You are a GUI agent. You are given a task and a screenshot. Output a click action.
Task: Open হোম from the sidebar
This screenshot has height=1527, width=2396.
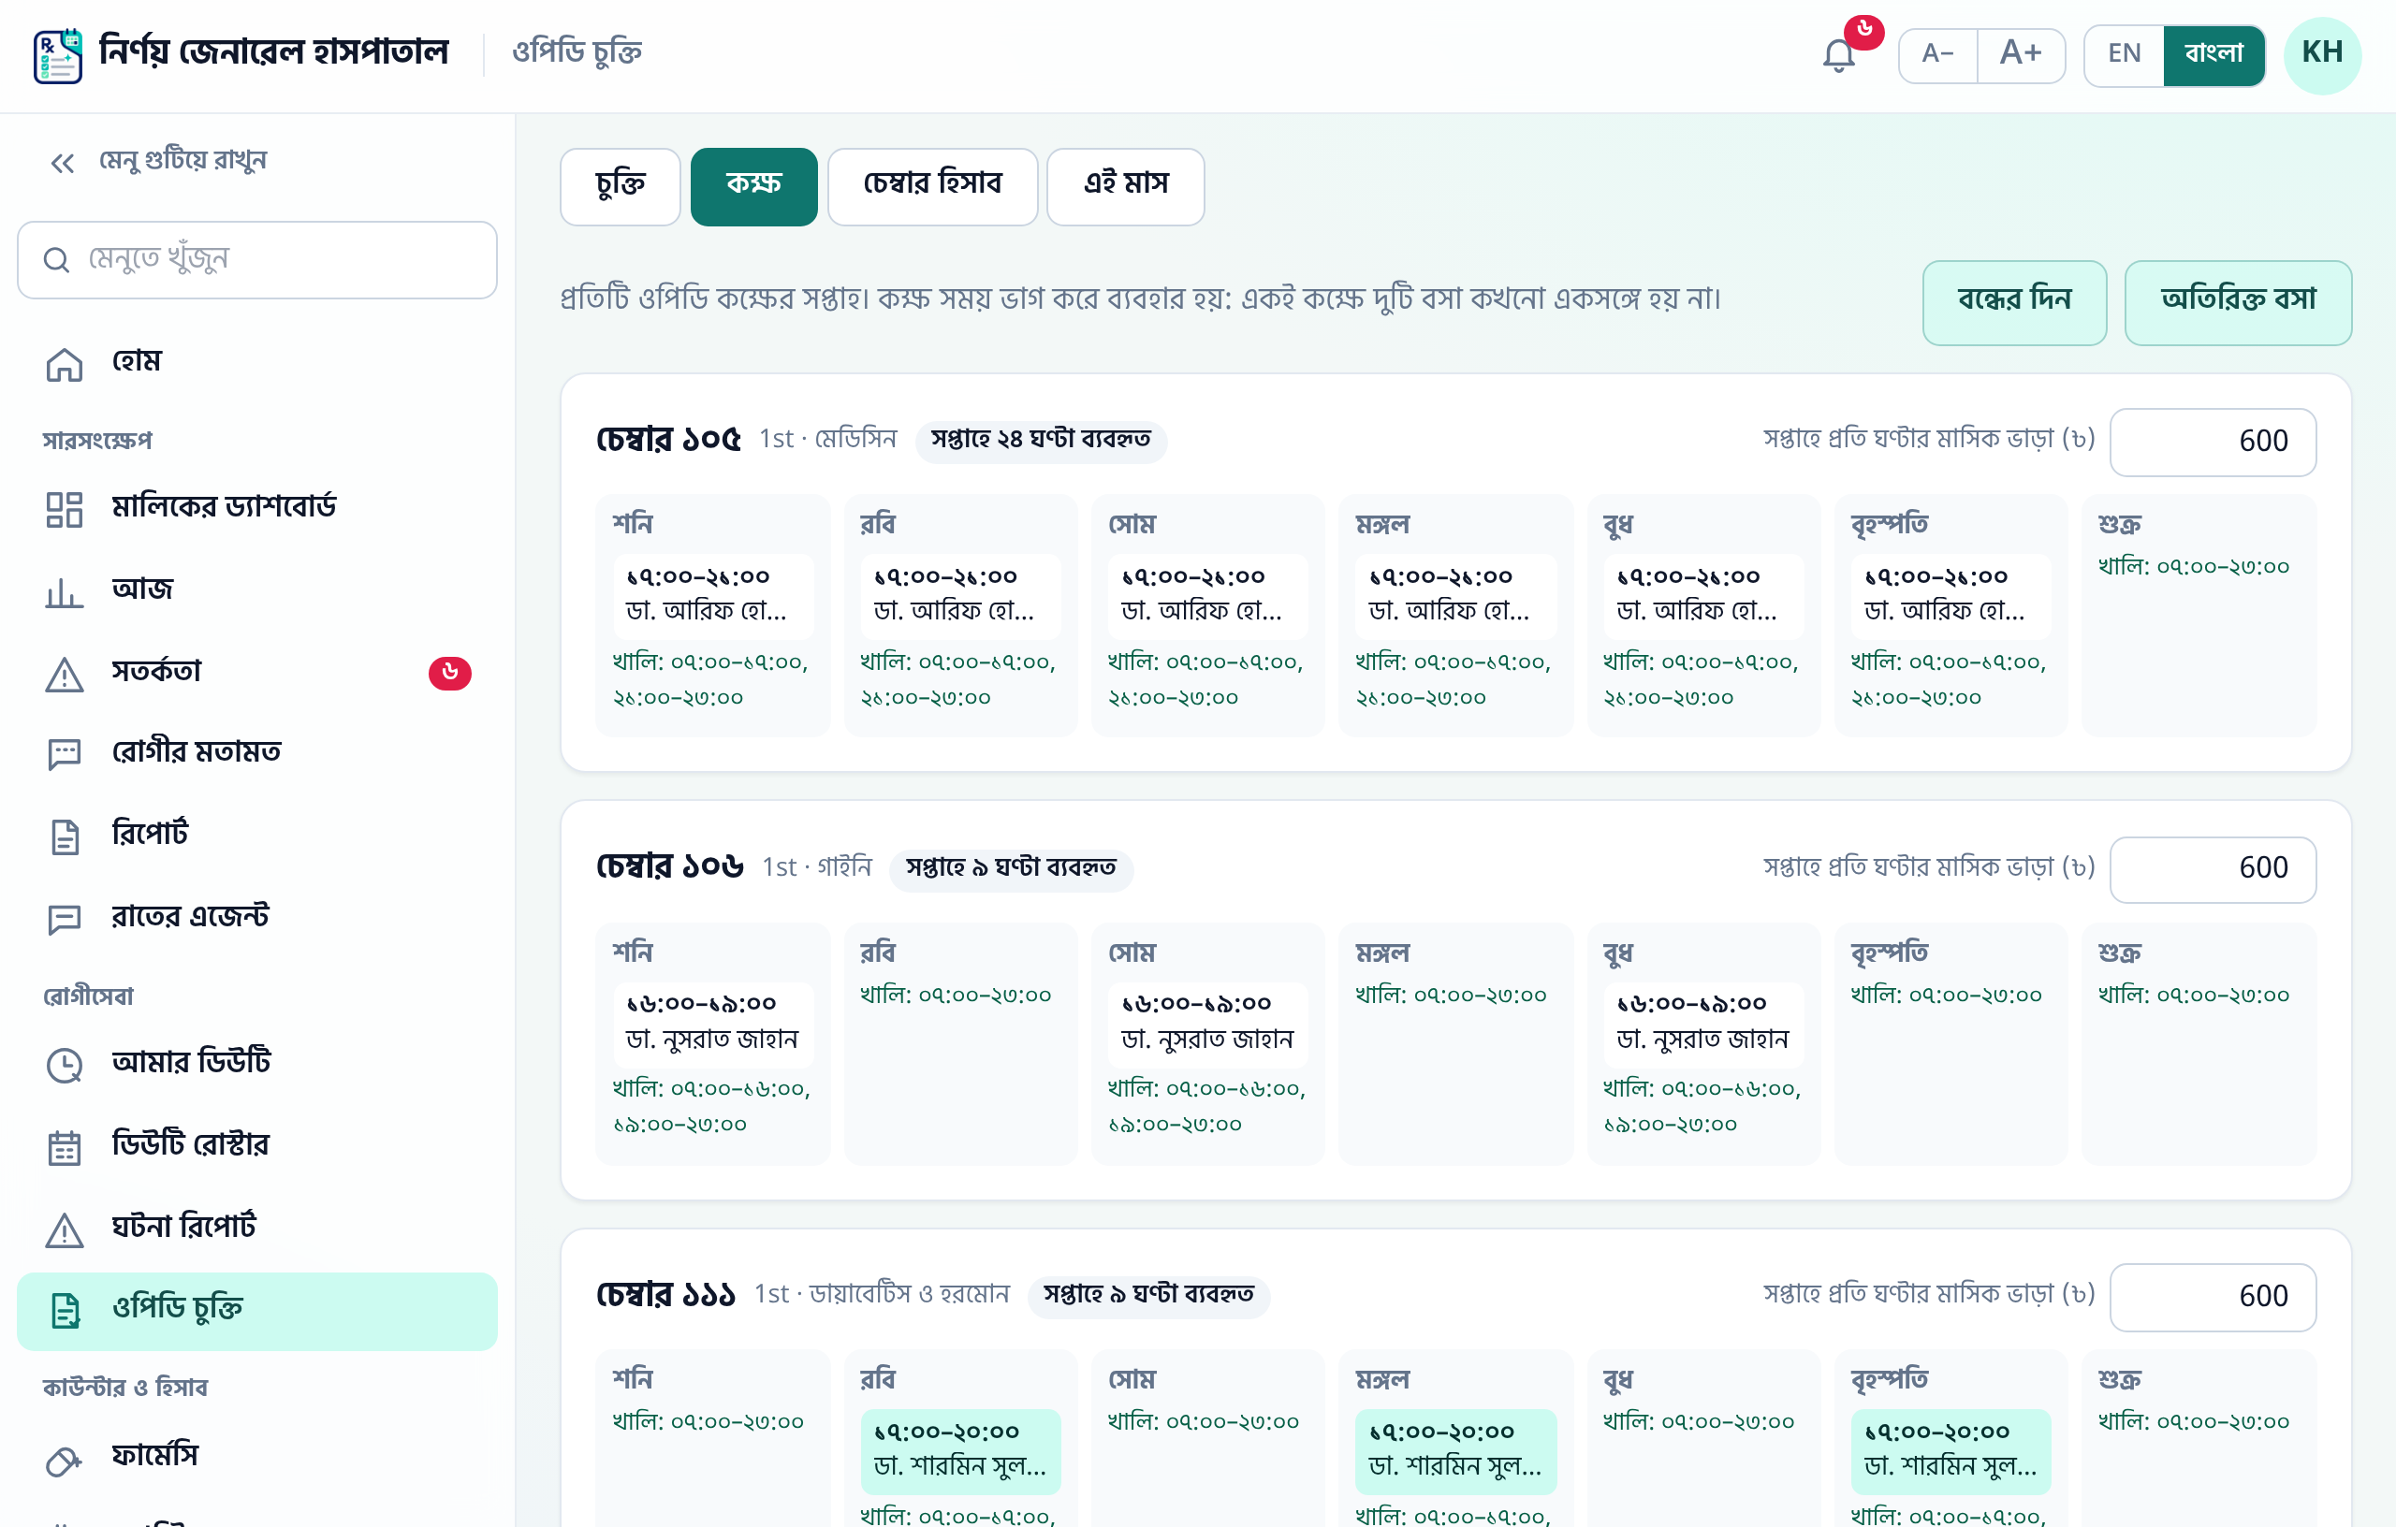256,362
